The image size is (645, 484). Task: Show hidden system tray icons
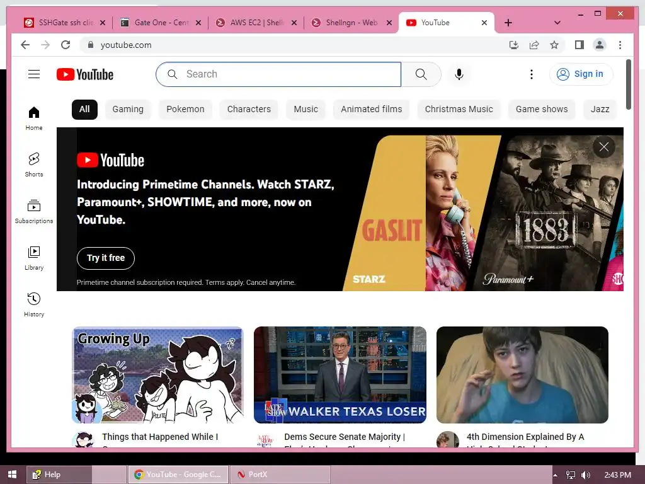pos(556,475)
